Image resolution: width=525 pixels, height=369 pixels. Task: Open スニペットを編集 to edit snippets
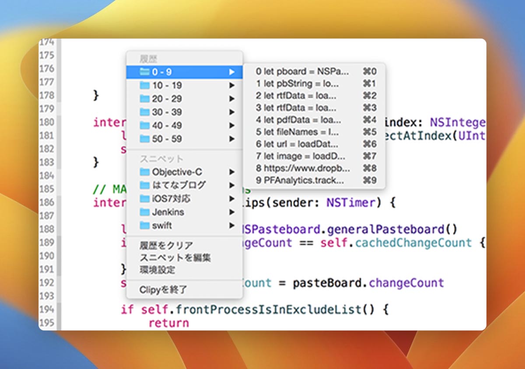185,258
